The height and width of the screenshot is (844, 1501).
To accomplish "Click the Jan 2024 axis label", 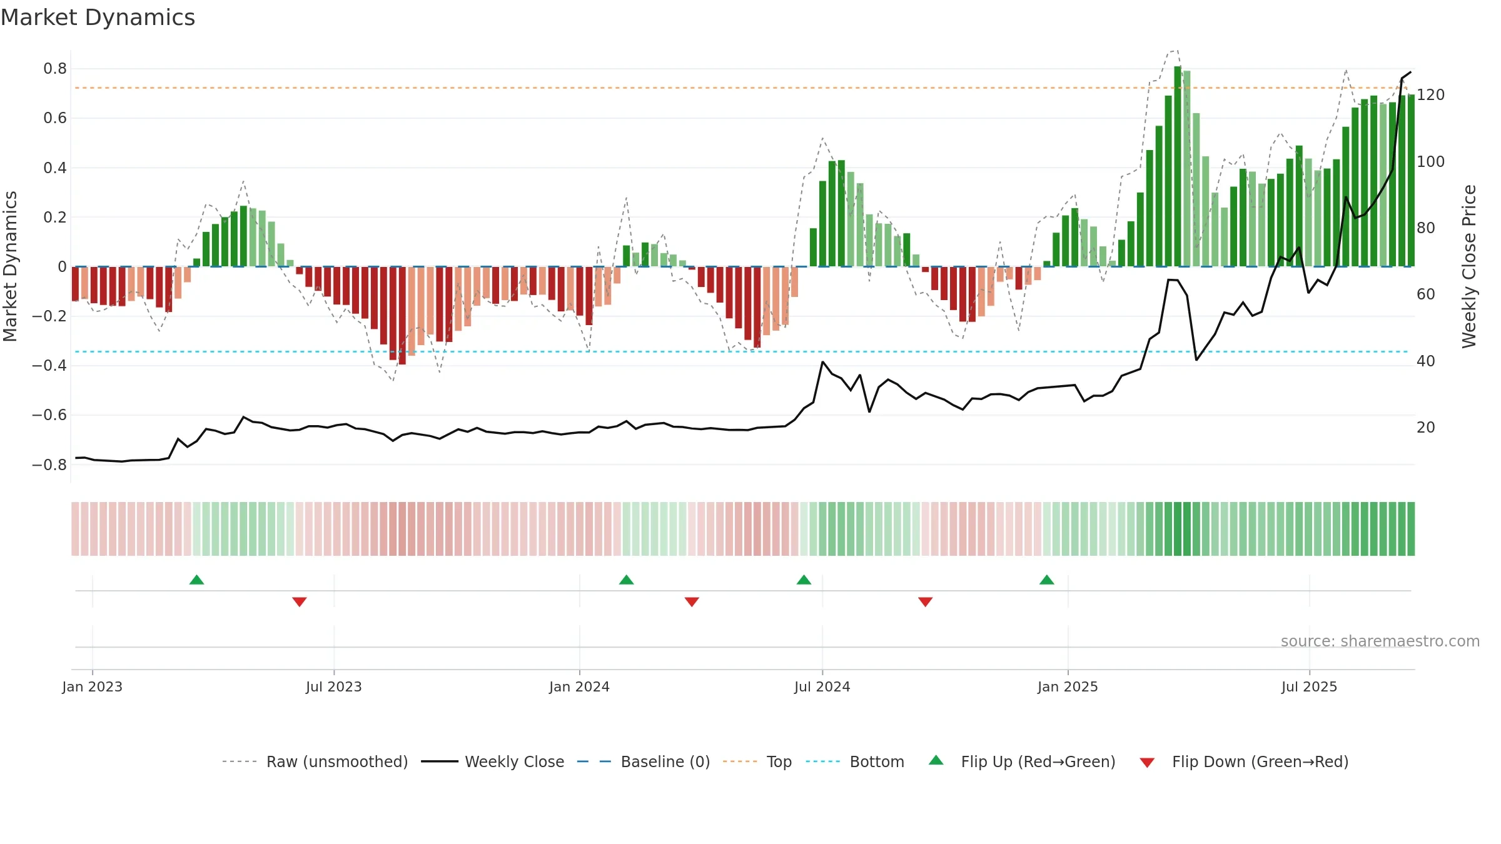I will 580,686.
